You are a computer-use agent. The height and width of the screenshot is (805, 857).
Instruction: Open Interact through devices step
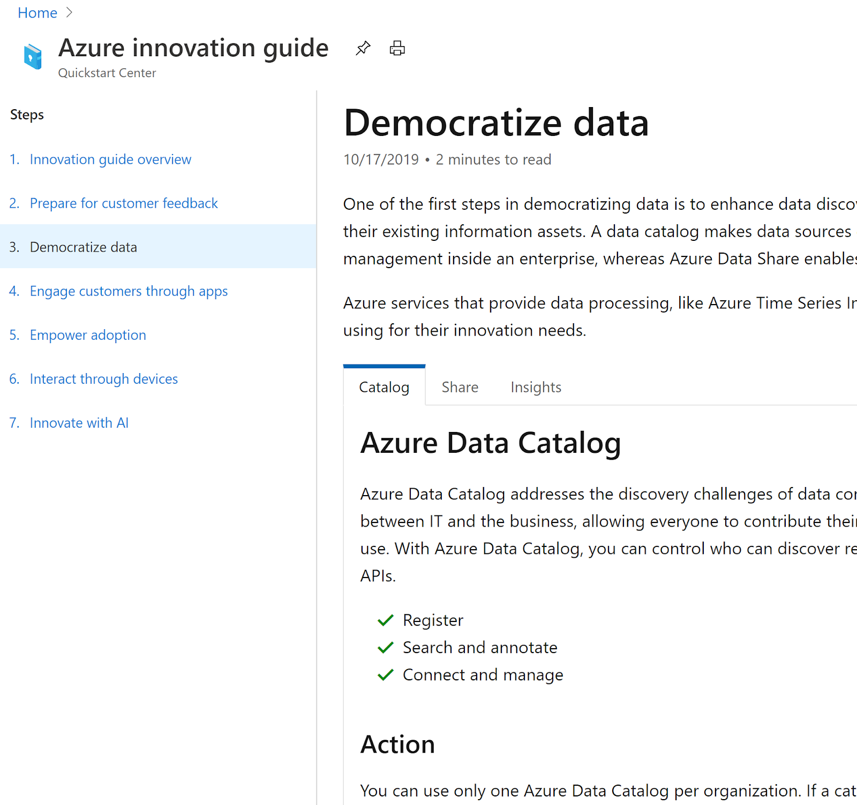104,379
